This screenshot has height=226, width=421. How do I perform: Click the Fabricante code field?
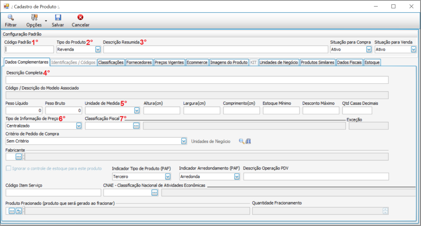(x=11, y=157)
